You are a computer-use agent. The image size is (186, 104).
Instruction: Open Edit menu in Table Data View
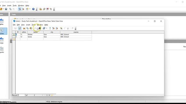18,25
